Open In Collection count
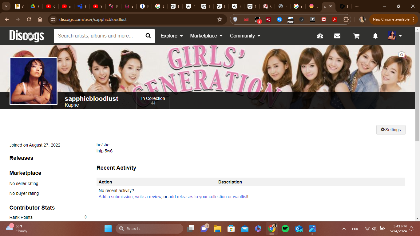The image size is (420, 236). point(153,100)
